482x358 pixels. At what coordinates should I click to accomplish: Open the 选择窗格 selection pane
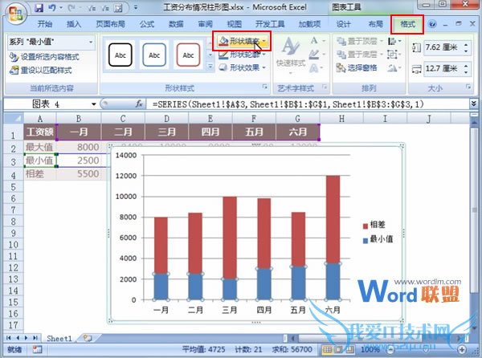357,68
